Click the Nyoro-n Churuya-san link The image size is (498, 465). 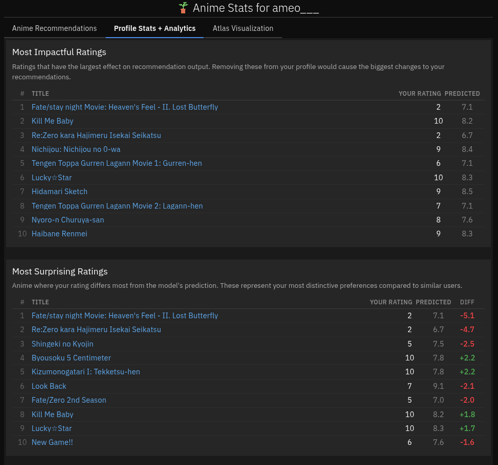click(68, 220)
